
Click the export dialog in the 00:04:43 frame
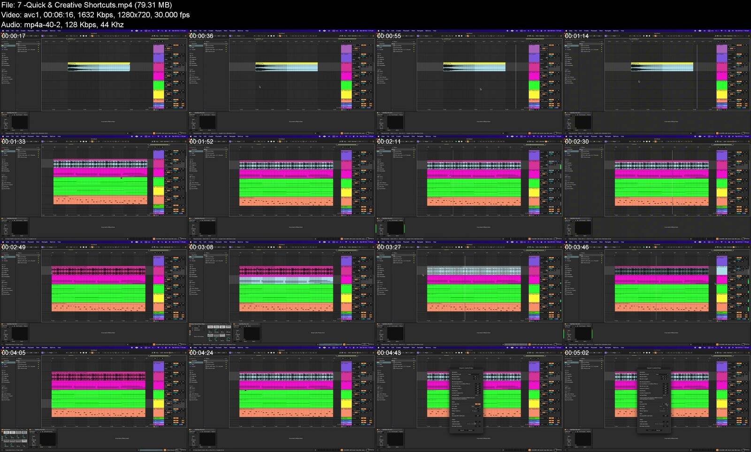coord(466,400)
